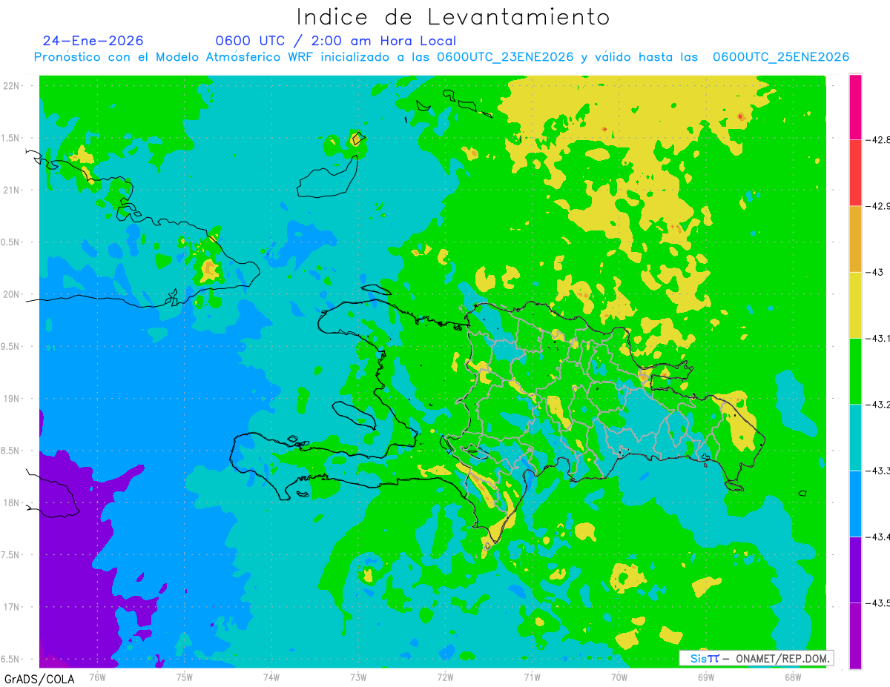Click the '71W' longitude label
This screenshot has height=687, width=890.
coord(532,676)
